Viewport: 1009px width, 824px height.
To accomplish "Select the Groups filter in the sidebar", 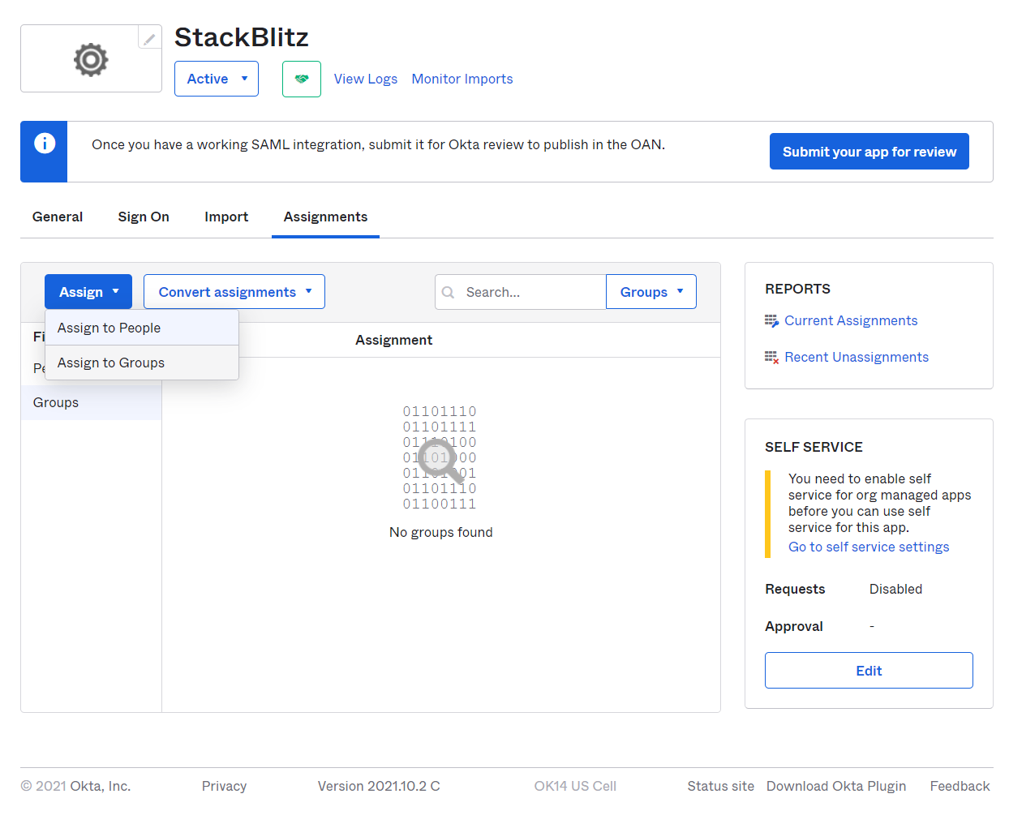I will [55, 402].
